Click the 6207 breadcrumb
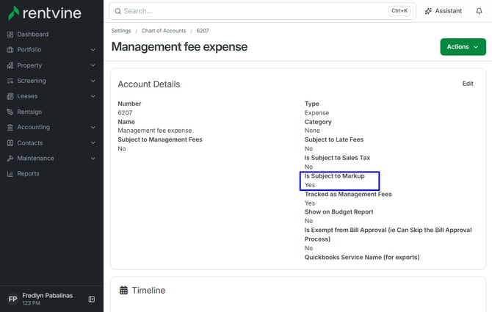 coord(203,31)
